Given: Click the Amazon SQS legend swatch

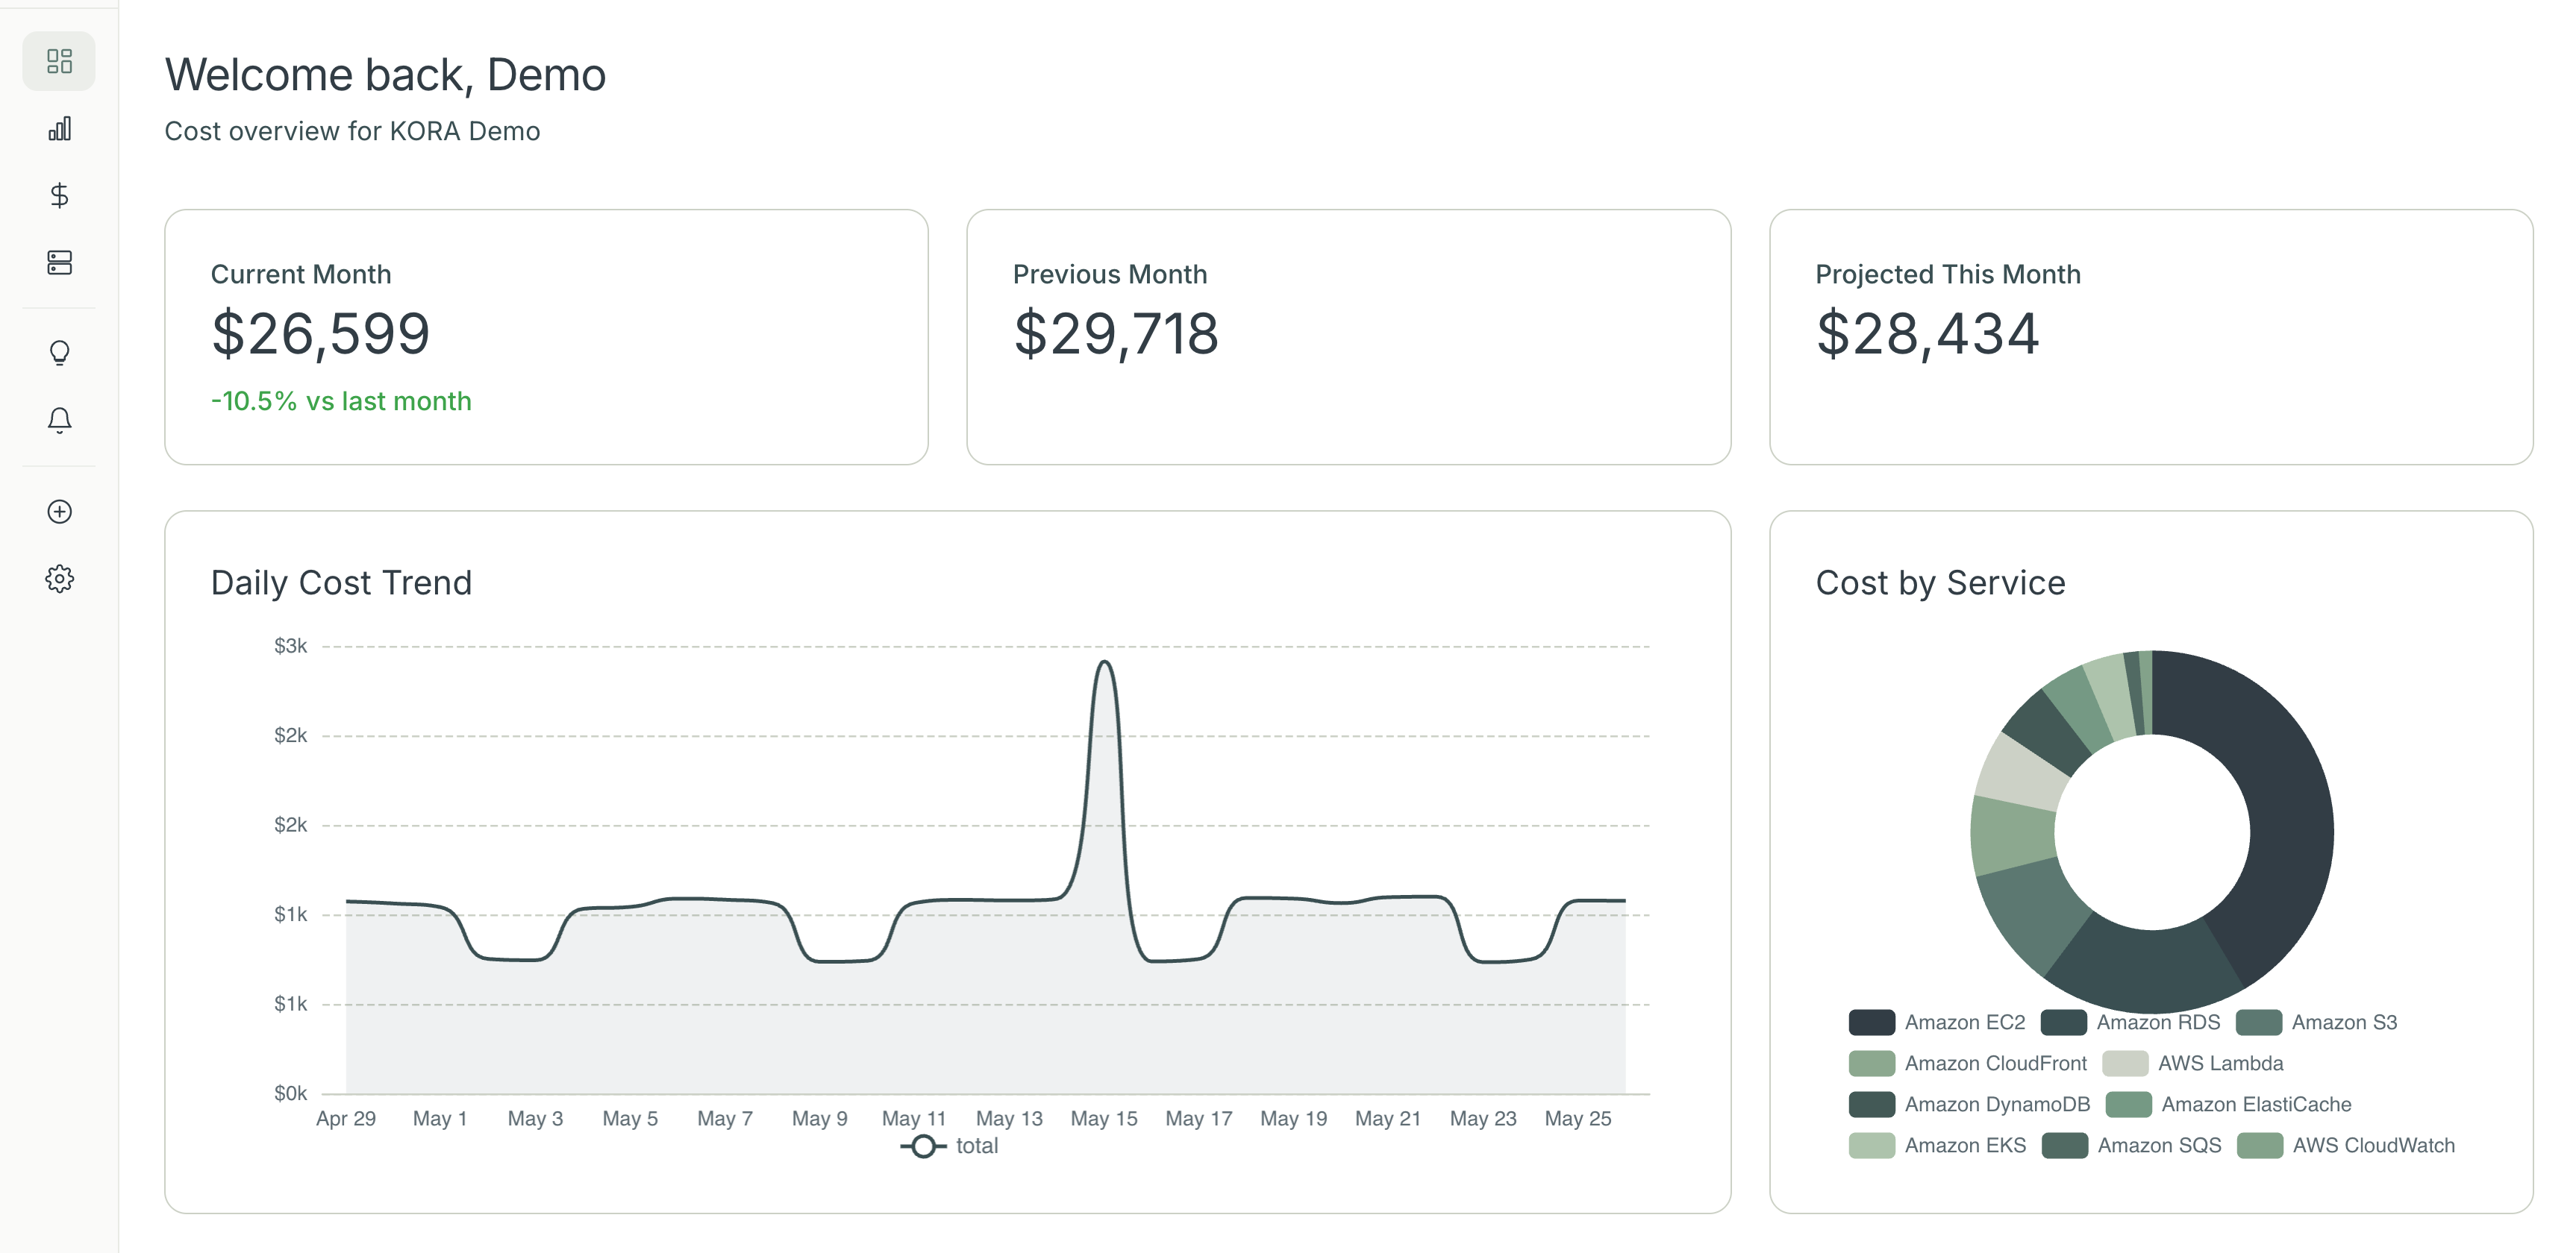Looking at the screenshot, I should [x=2064, y=1145].
